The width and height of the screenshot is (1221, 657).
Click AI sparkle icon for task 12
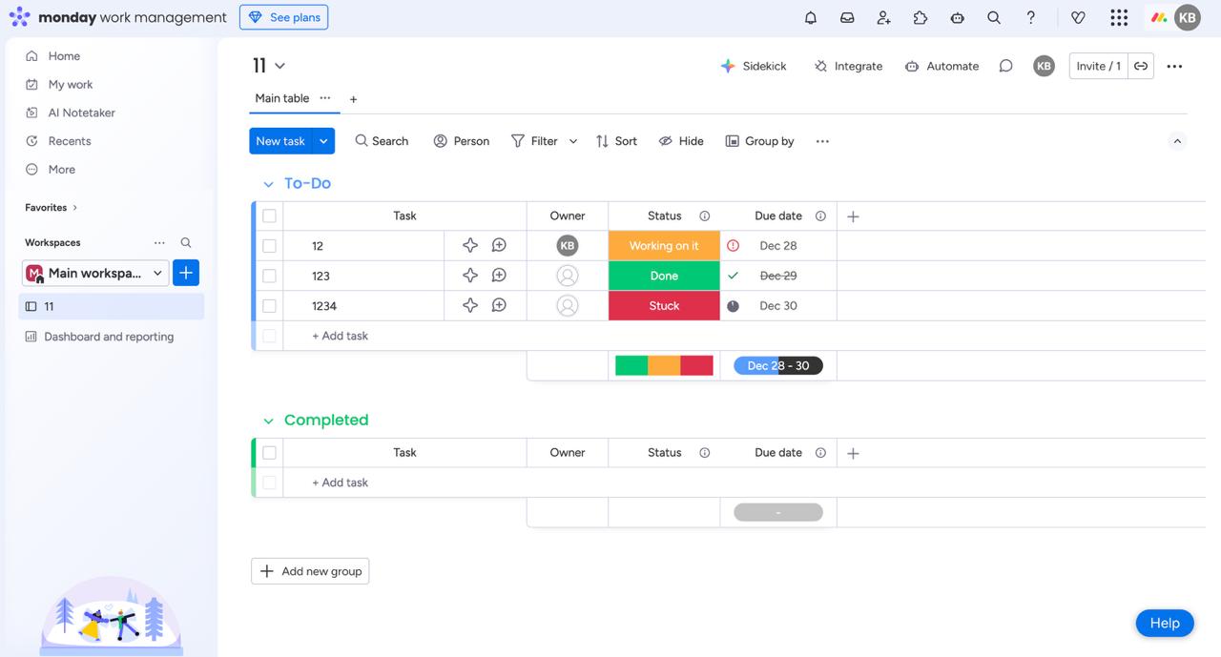click(470, 245)
